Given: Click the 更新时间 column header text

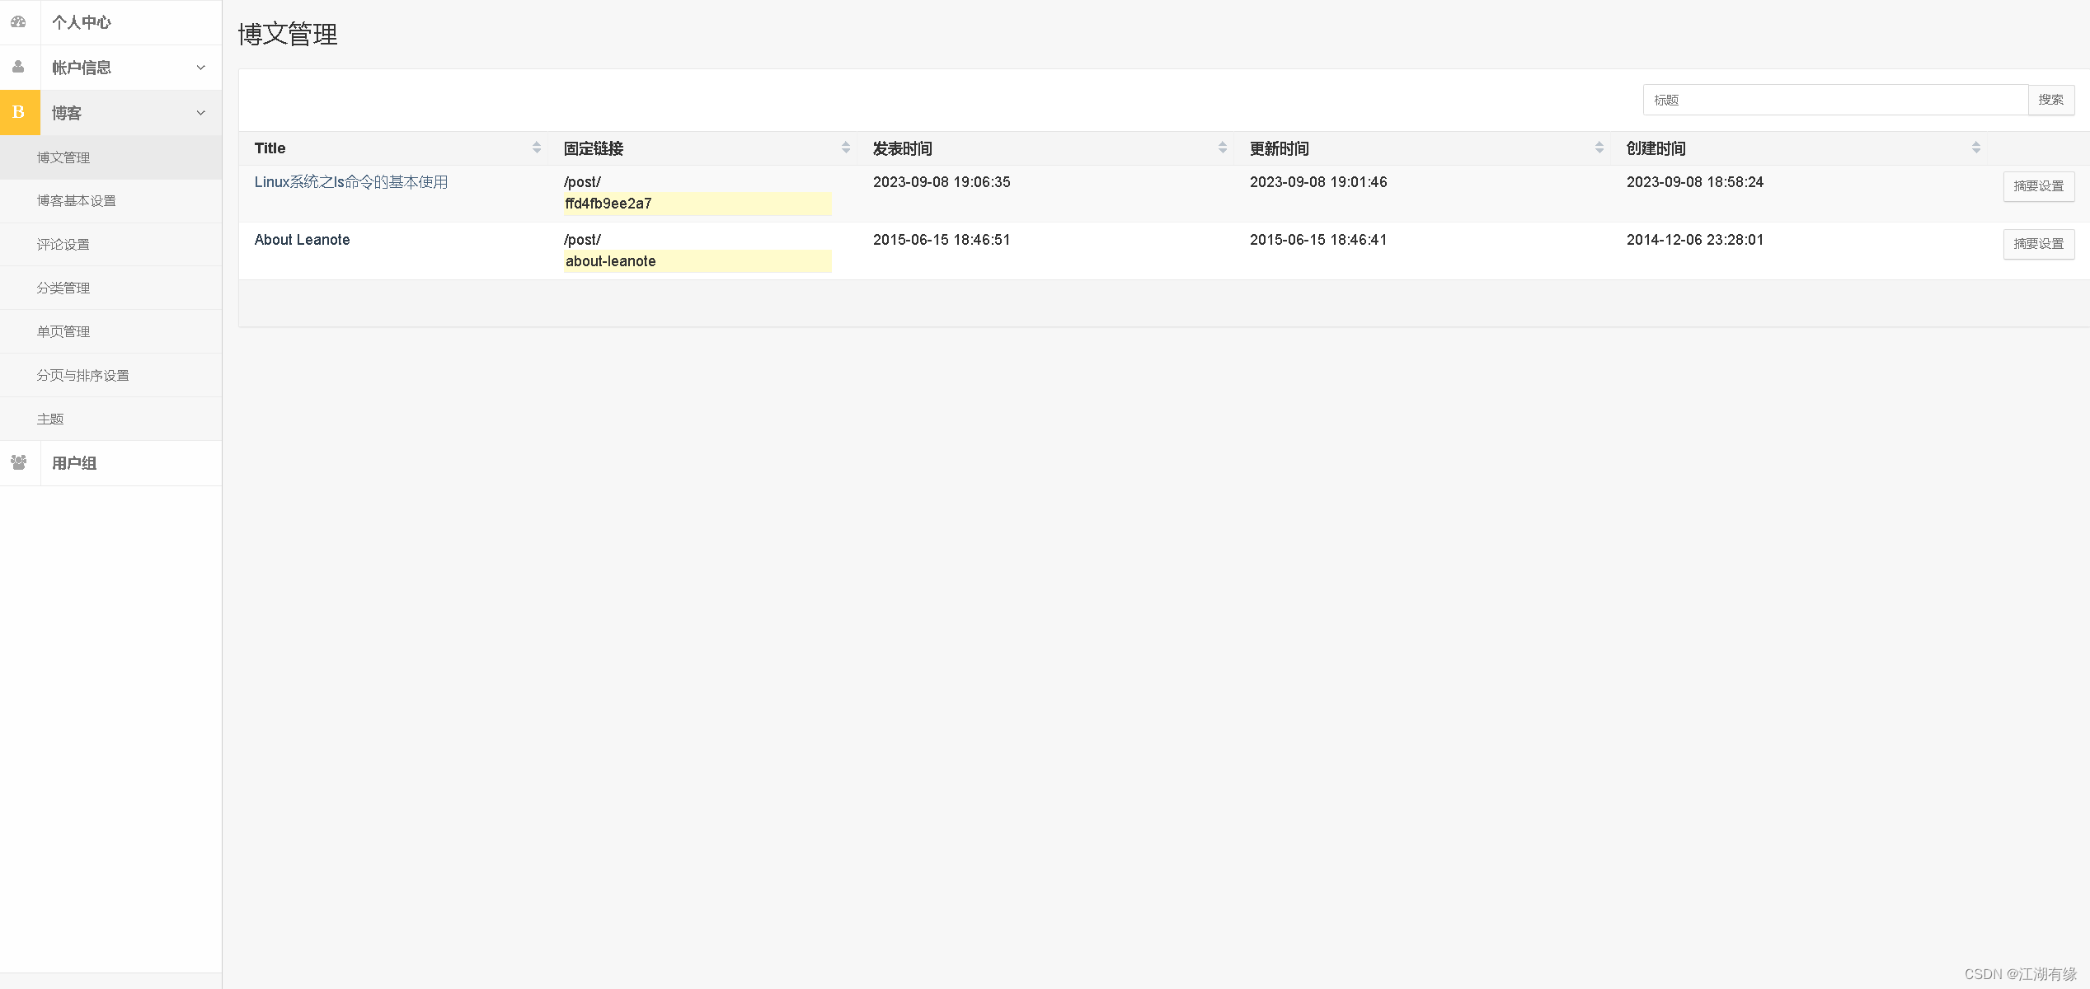Looking at the screenshot, I should click(x=1280, y=148).
